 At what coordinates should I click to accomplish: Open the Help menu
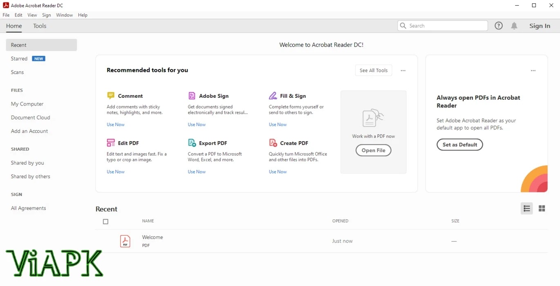pyautogui.click(x=83, y=15)
